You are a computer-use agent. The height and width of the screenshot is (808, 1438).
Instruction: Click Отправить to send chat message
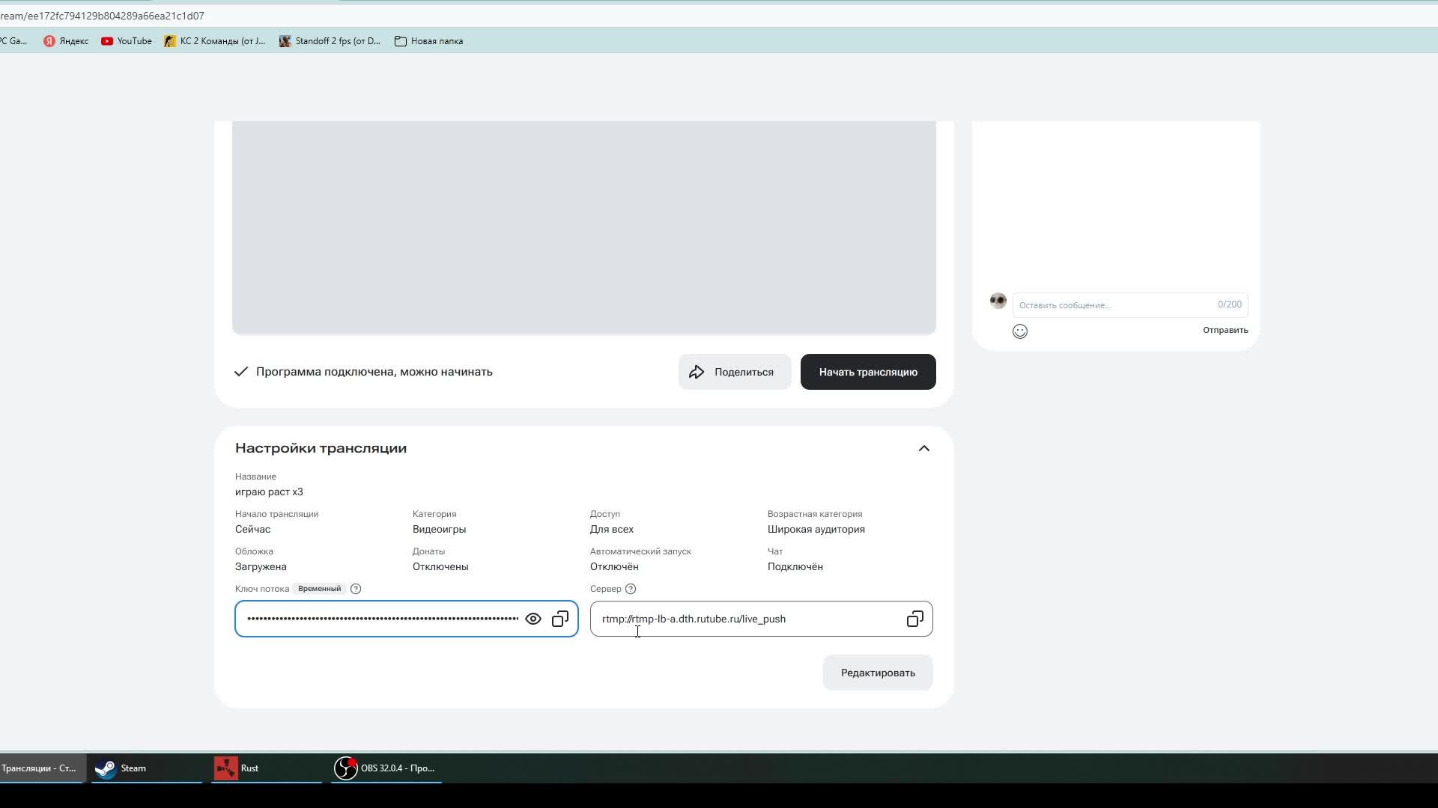point(1225,330)
